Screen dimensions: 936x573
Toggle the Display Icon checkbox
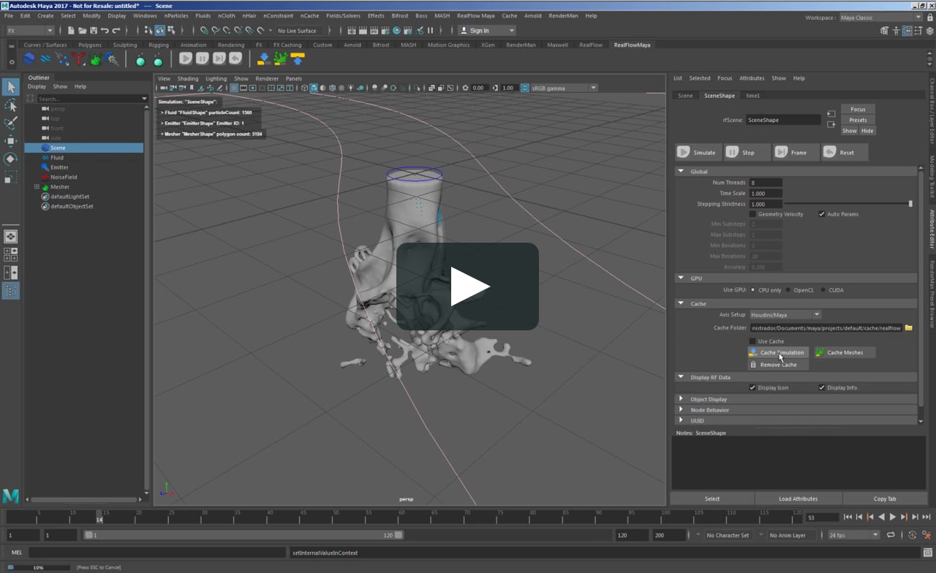752,387
